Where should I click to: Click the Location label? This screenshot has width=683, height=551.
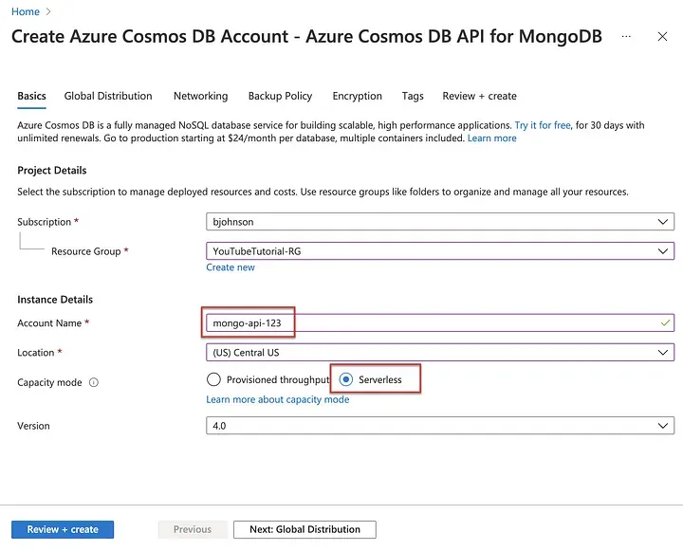[36, 353]
